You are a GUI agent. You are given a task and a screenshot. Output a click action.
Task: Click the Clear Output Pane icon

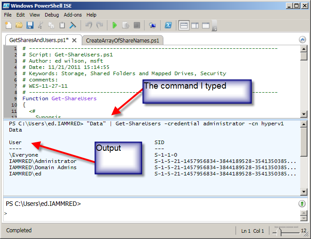coord(73,25)
